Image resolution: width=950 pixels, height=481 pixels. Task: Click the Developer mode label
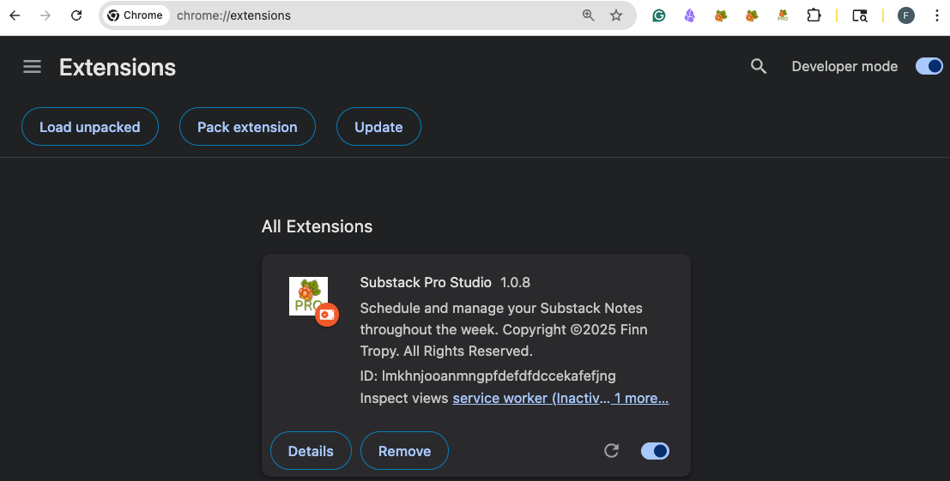coord(844,67)
